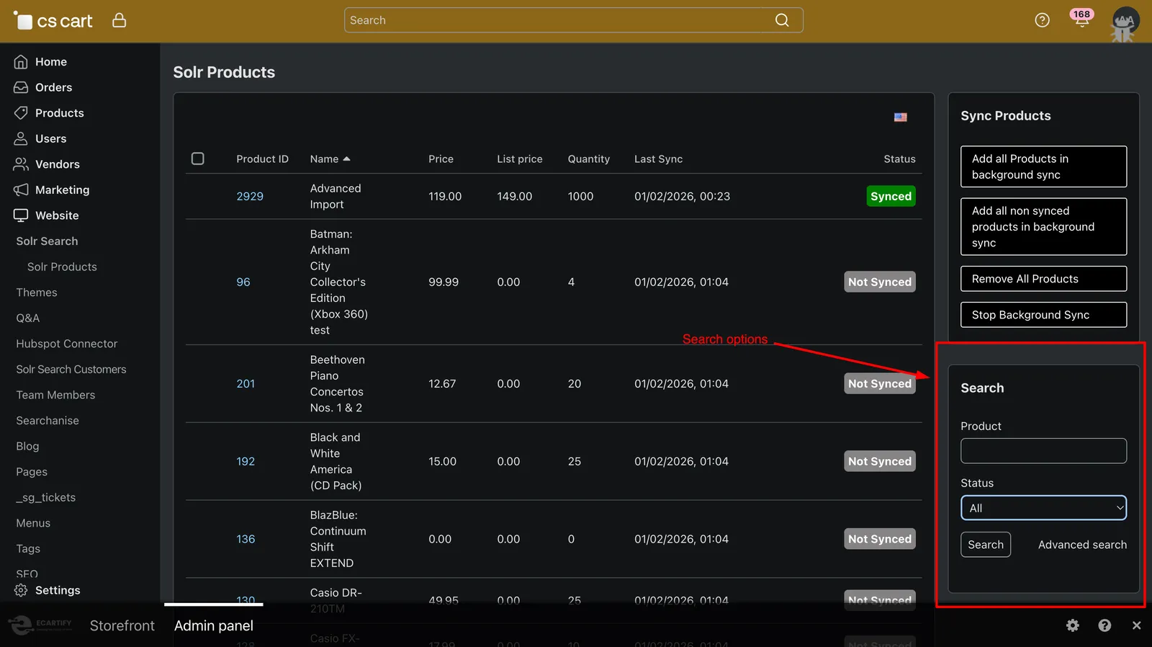Viewport: 1152px width, 647px height.
Task: Click the lock icon beside the logo
Action: click(x=120, y=20)
